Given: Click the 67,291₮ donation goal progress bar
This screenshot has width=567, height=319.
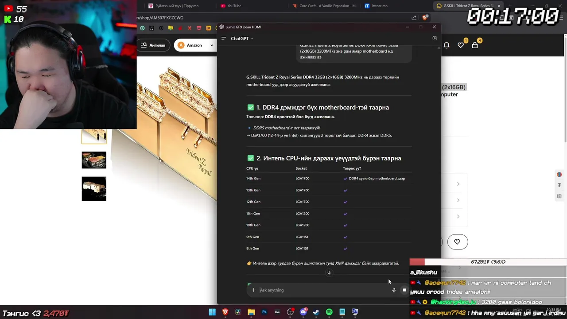Looking at the screenshot, I should 488,262.
